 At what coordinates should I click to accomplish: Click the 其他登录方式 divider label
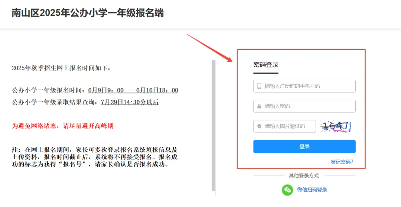(304, 175)
